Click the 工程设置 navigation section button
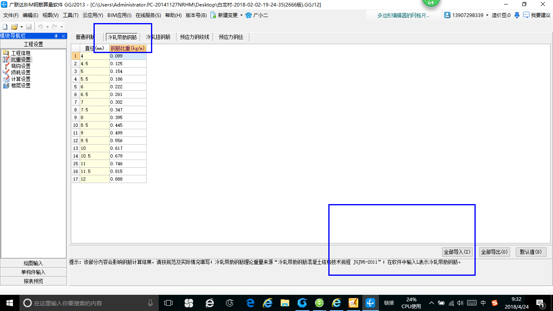Viewport: 553px width, 311px height. click(x=33, y=44)
